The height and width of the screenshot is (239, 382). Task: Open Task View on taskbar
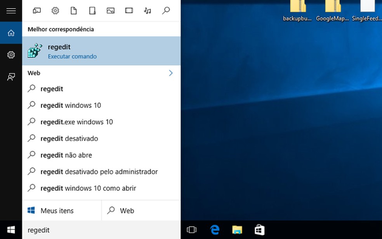pos(191,230)
